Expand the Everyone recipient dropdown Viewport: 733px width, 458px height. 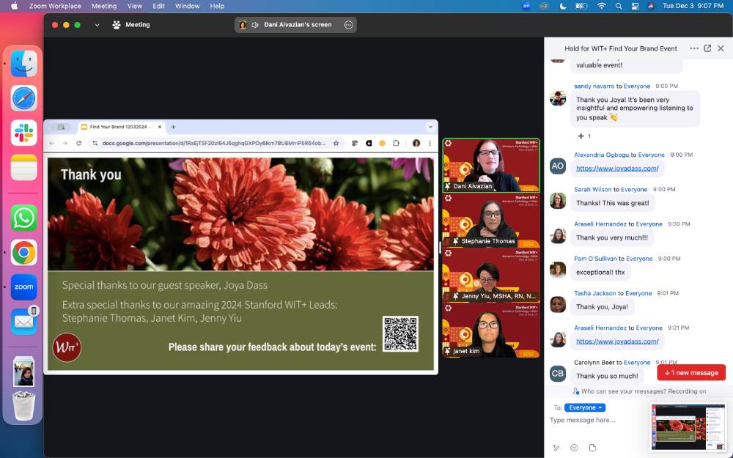(x=585, y=407)
